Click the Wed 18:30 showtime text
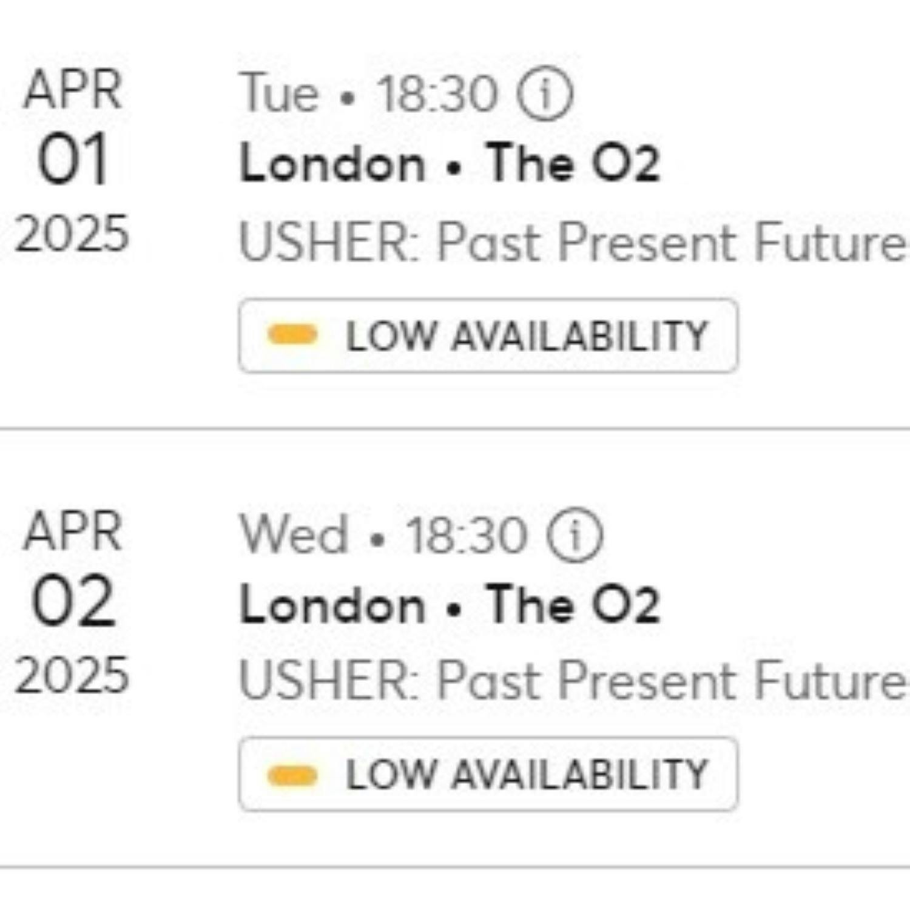Screen dimensions: 910x910 coord(383,535)
